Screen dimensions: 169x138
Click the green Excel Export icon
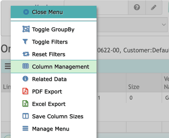click(x=25, y=104)
